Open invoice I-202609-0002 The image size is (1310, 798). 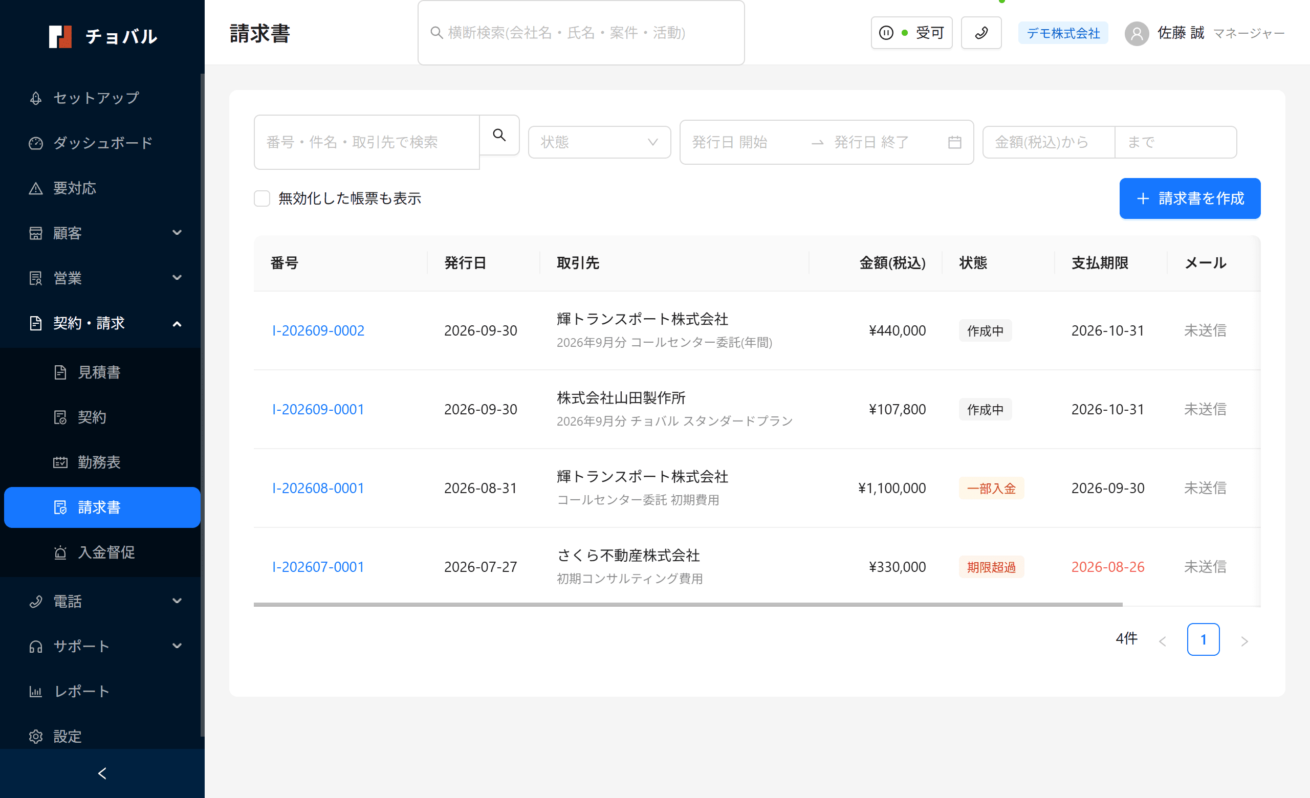(x=318, y=330)
